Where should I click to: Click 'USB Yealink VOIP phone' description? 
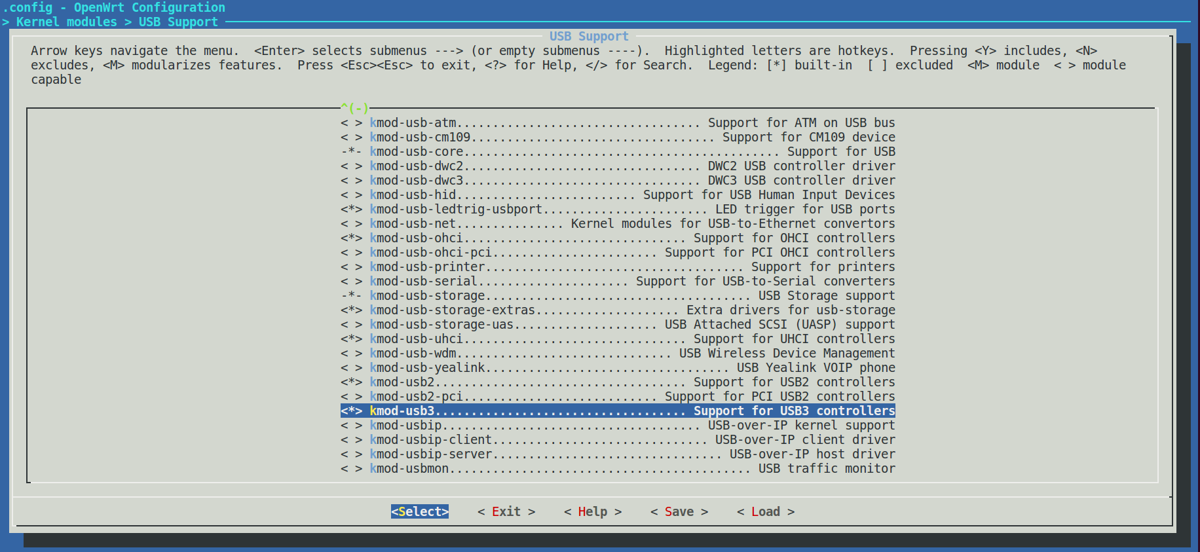point(816,368)
